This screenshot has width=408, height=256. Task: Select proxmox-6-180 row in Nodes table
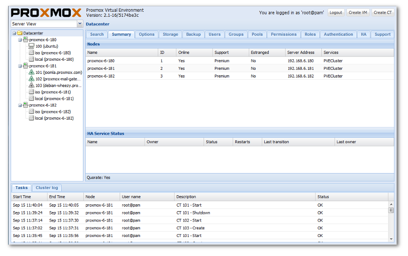pos(240,61)
